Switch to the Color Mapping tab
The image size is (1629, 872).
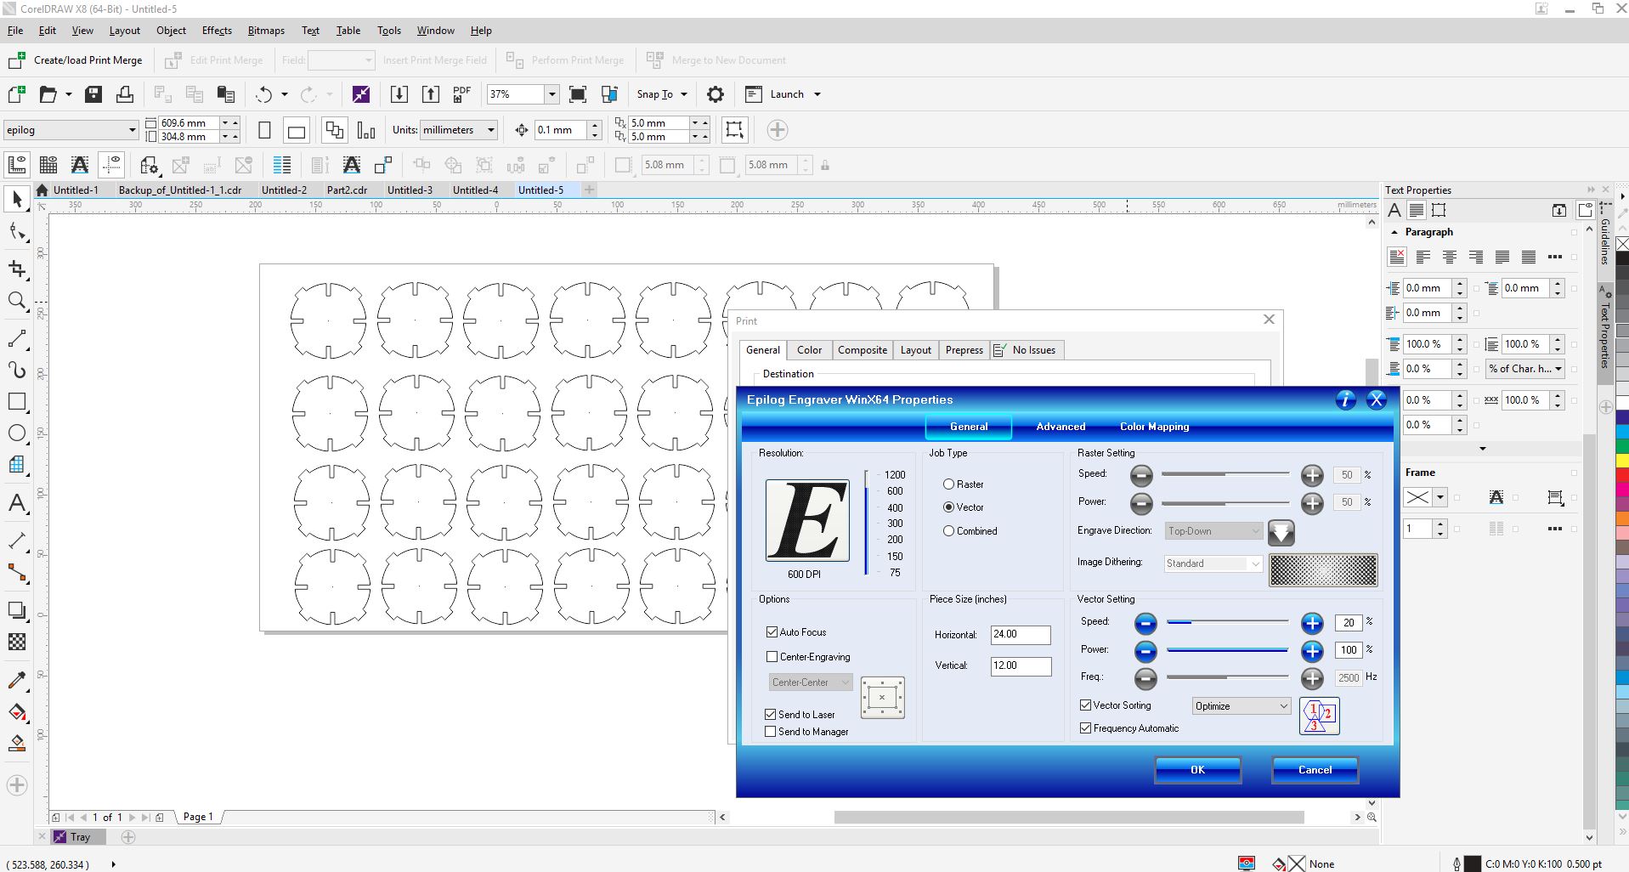(1154, 427)
